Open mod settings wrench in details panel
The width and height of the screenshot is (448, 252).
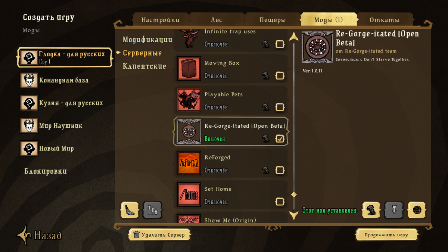click(371, 210)
